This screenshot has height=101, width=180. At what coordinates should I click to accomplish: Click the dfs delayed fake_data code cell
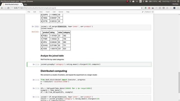tap(96, 90)
